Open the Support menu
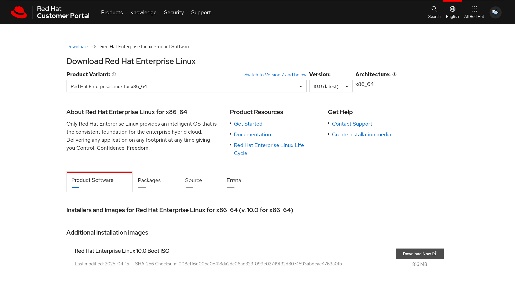This screenshot has width=515, height=282. pos(201,12)
